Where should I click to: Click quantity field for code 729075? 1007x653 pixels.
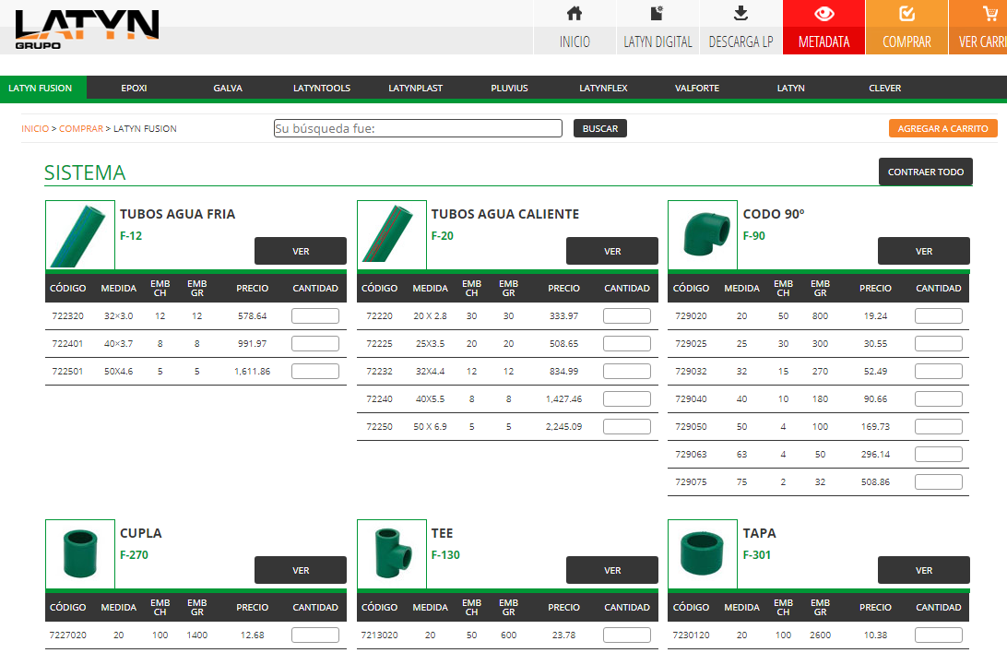click(938, 481)
